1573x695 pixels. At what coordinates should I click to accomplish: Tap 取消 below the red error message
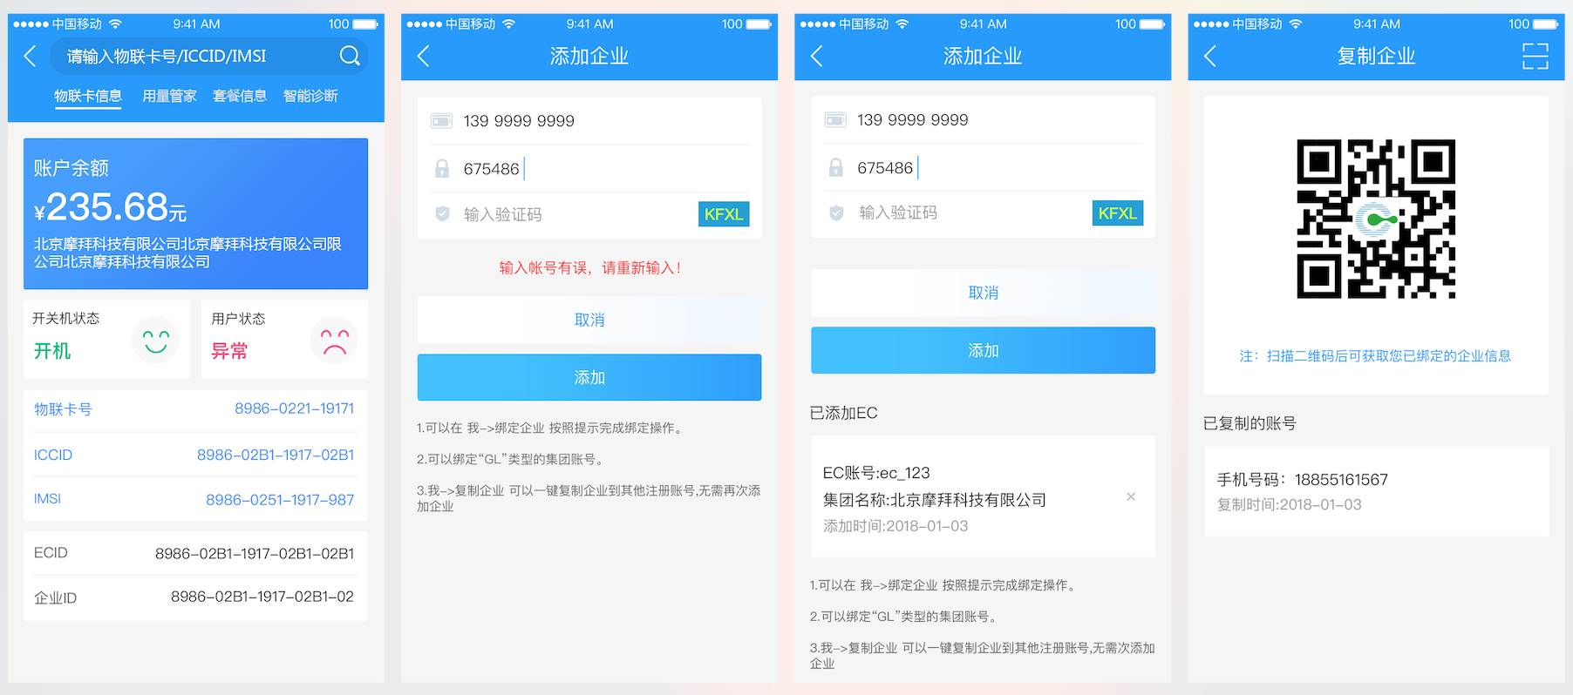(x=589, y=320)
